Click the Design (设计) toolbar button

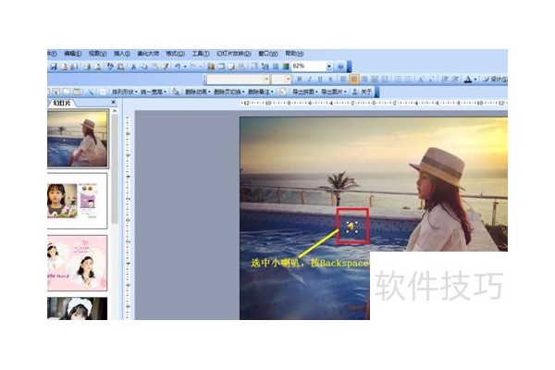(496, 80)
